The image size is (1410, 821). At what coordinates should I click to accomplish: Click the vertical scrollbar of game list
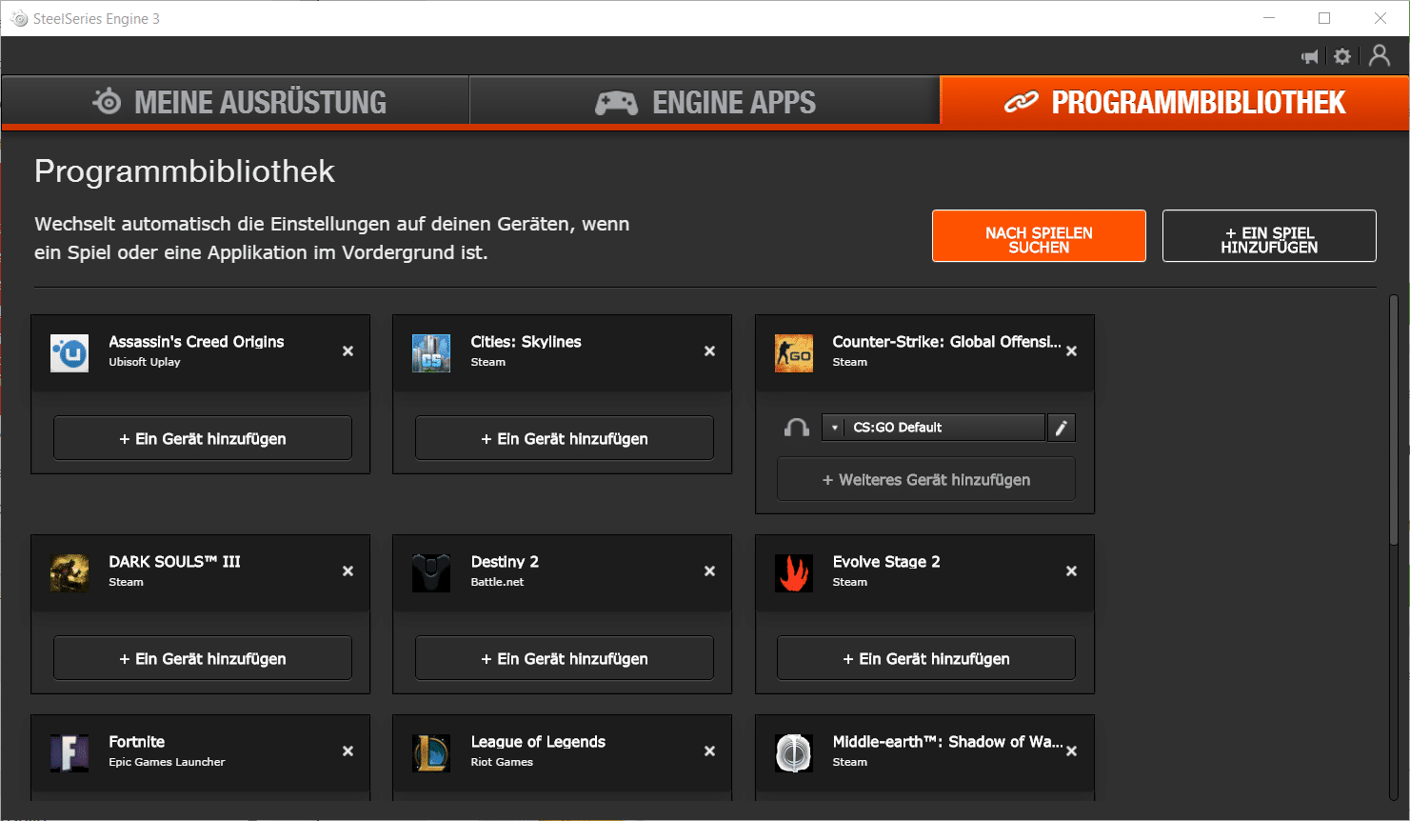[x=1393, y=419]
